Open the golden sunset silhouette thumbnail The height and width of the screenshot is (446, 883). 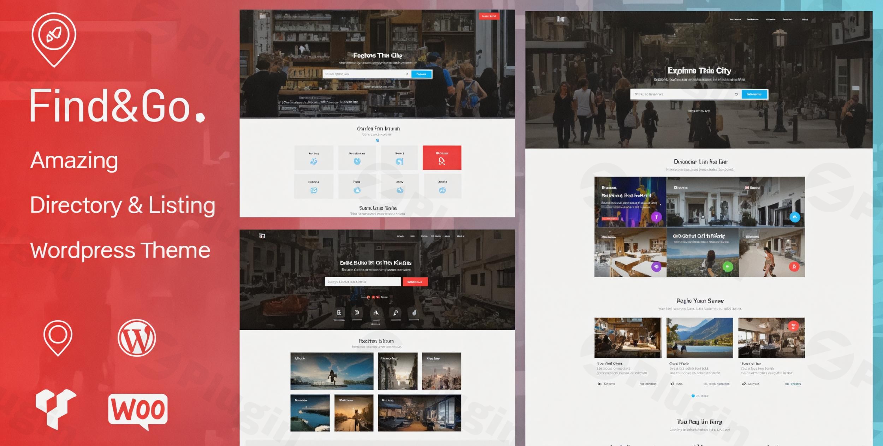point(354,413)
